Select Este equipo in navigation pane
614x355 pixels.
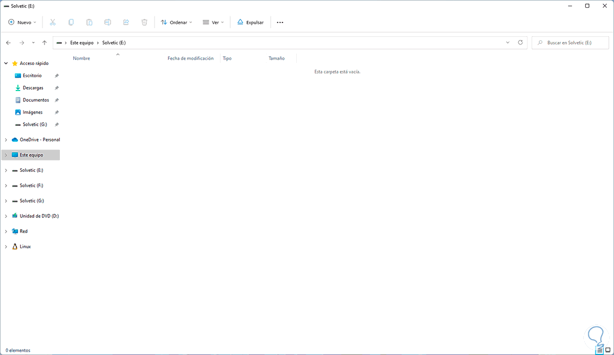[32, 155]
